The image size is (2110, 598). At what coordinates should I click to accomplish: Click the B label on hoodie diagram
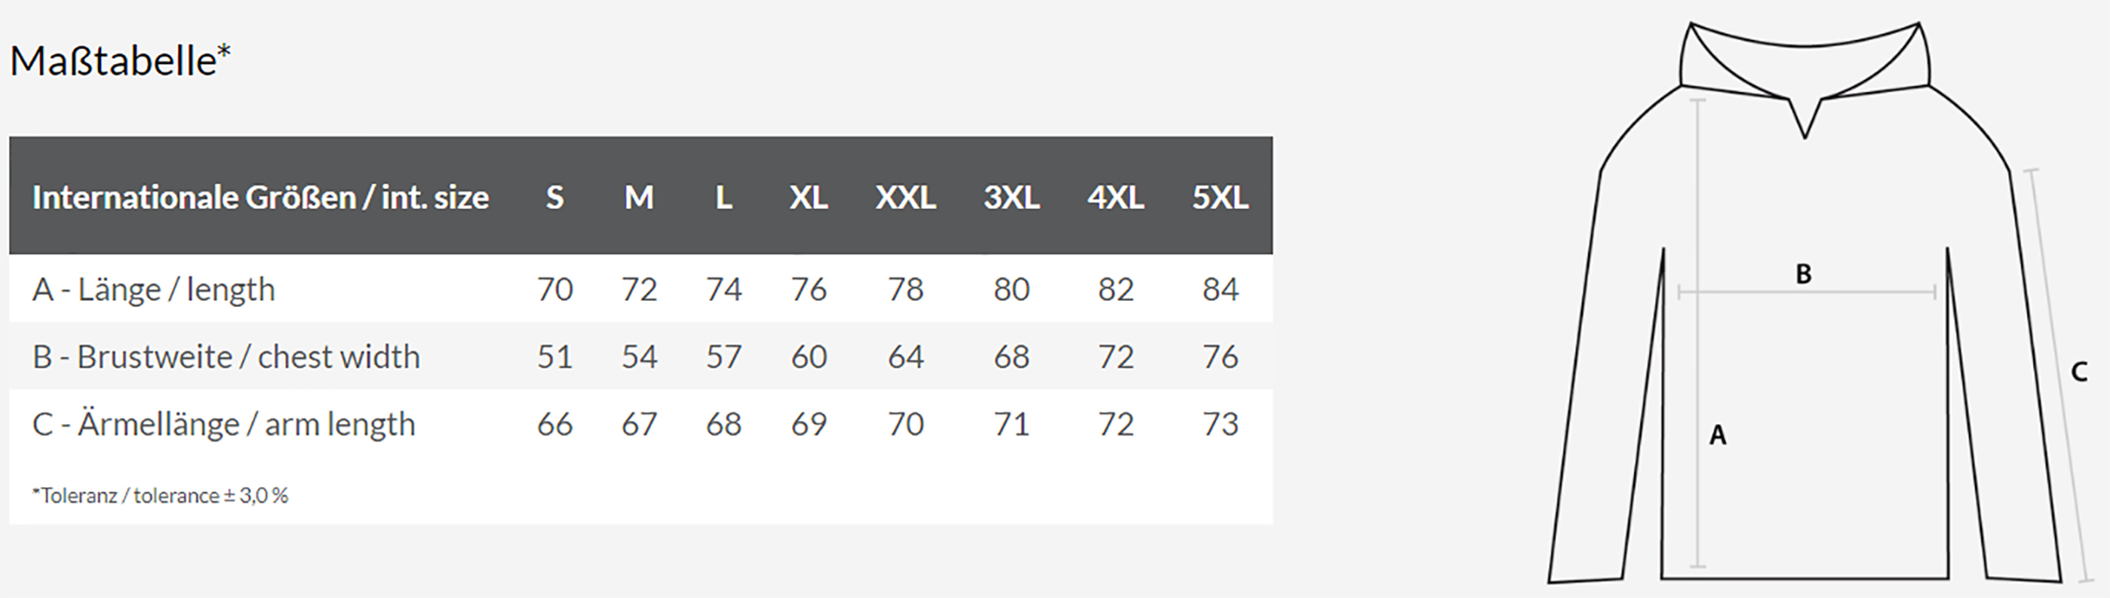coord(1804,274)
